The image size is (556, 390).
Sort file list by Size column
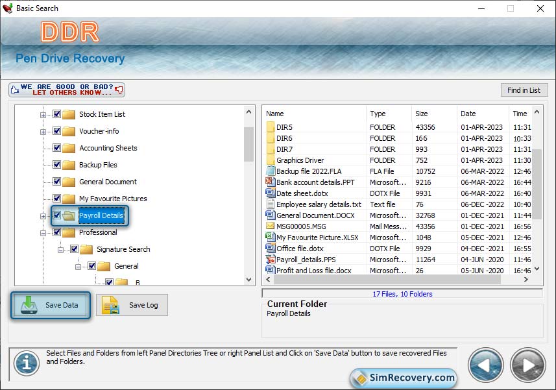click(435, 114)
